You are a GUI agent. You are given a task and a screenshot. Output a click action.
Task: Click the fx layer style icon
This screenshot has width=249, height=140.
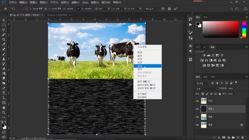[219, 137]
